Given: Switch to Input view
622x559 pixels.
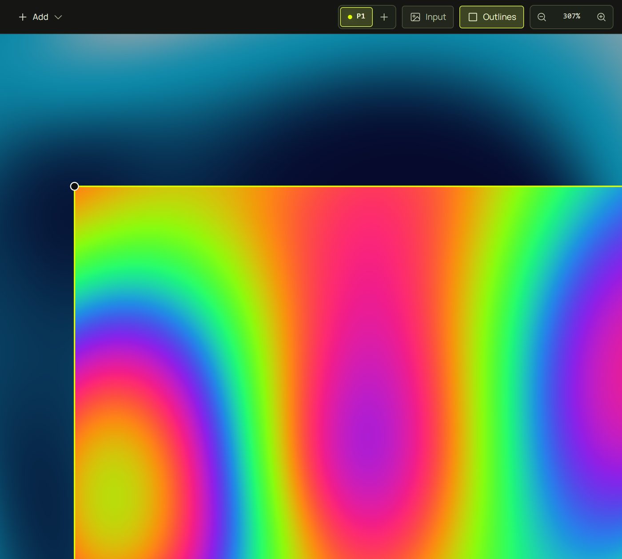Looking at the screenshot, I should tap(428, 17).
